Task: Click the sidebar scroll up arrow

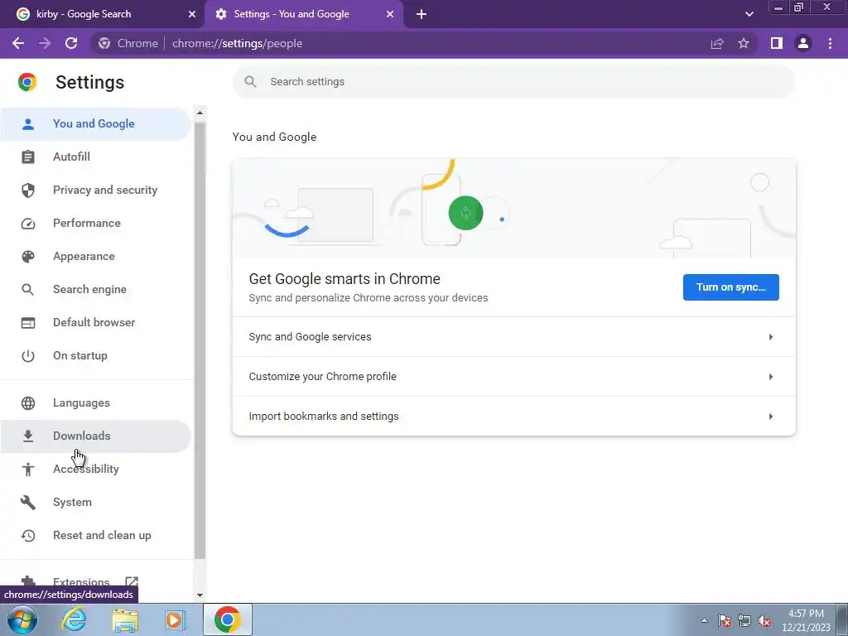Action: (x=200, y=113)
